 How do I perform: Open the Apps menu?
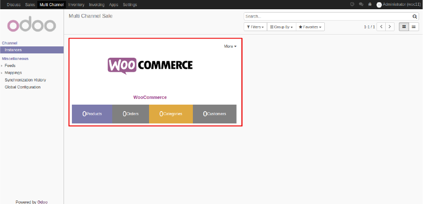click(x=114, y=4)
